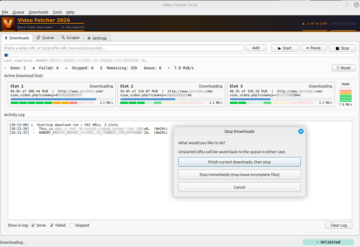Switch to the Downloads tab
360x247 pixels.
tap(17, 38)
